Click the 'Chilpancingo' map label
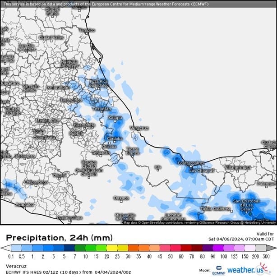The image size is (277, 277). pyautogui.click(x=36, y=182)
